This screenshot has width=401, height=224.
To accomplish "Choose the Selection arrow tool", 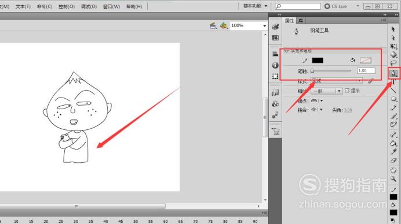I will pos(393,29).
